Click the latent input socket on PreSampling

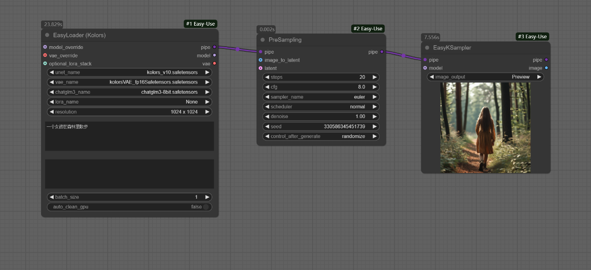coord(260,68)
